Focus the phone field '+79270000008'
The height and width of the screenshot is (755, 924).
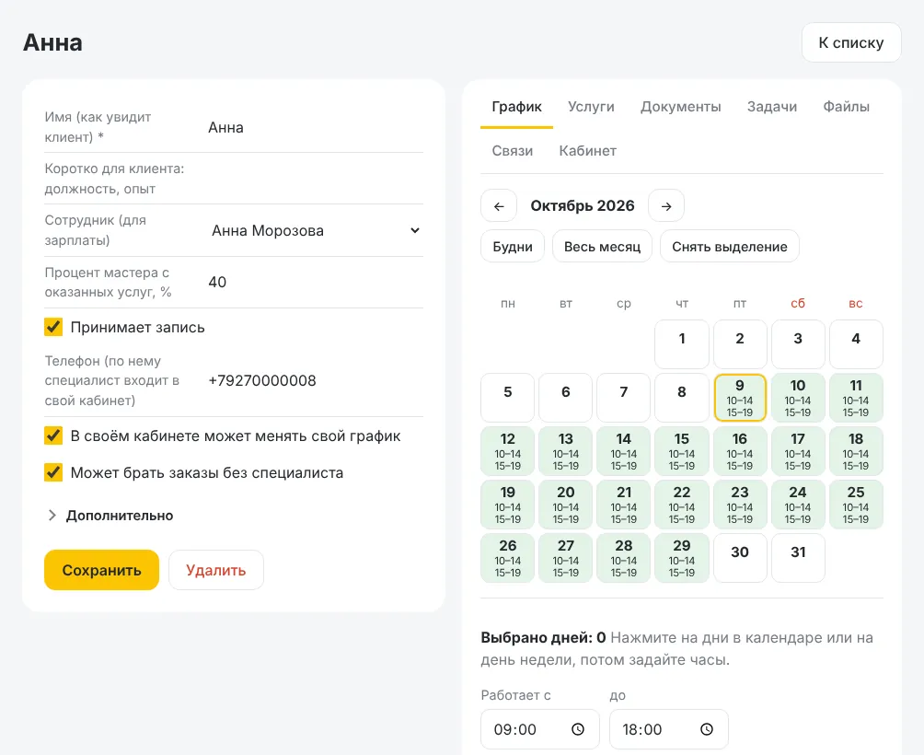point(316,381)
